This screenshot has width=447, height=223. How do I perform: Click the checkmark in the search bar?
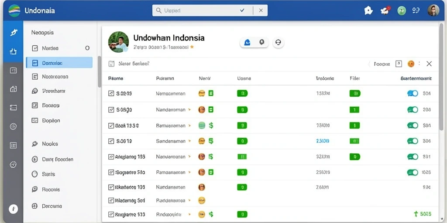point(242,10)
